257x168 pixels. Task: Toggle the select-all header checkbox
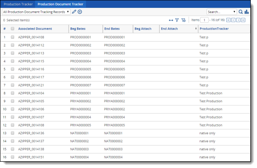[x=12, y=29]
